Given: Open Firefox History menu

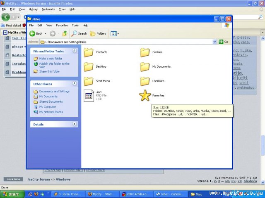Looking at the screenshot, I should pyautogui.click(x=33, y=9).
